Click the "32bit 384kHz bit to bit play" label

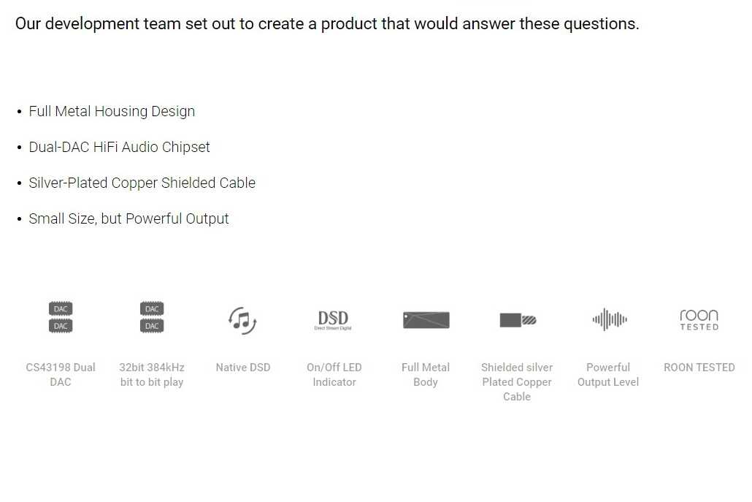coord(152,374)
